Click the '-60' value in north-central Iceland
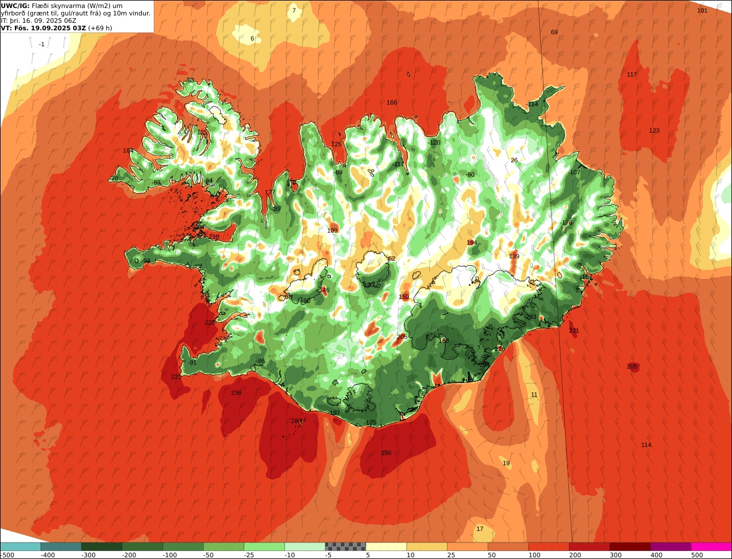The image size is (732, 559). point(470,175)
